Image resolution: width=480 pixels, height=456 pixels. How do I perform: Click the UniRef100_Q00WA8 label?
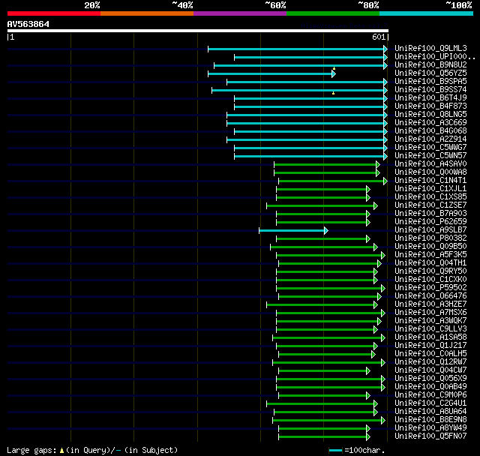tap(430, 172)
